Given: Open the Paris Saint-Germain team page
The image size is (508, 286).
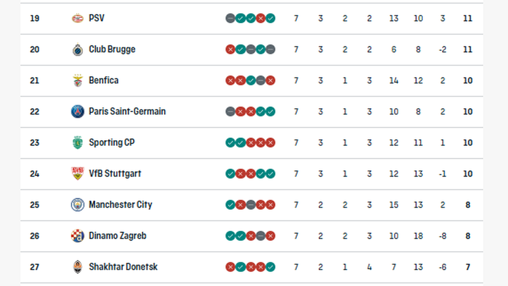Looking at the screenshot, I should [x=127, y=111].
